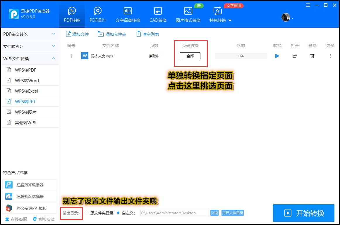Click 浏览 to choose output folder
340x225 pixels.
tap(214, 213)
